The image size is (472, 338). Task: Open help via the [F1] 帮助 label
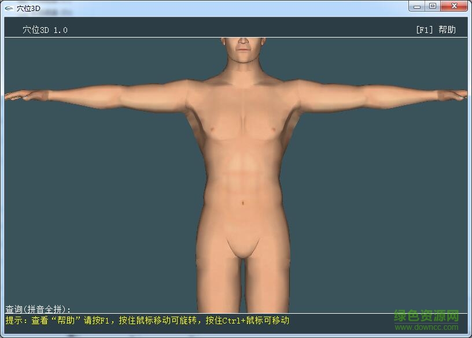436,29
